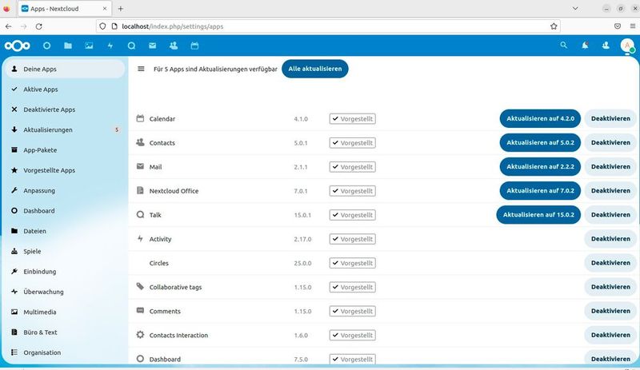Open Activity lightning icon in top bar
Viewport: 640px width, 370px height.
coord(110,46)
